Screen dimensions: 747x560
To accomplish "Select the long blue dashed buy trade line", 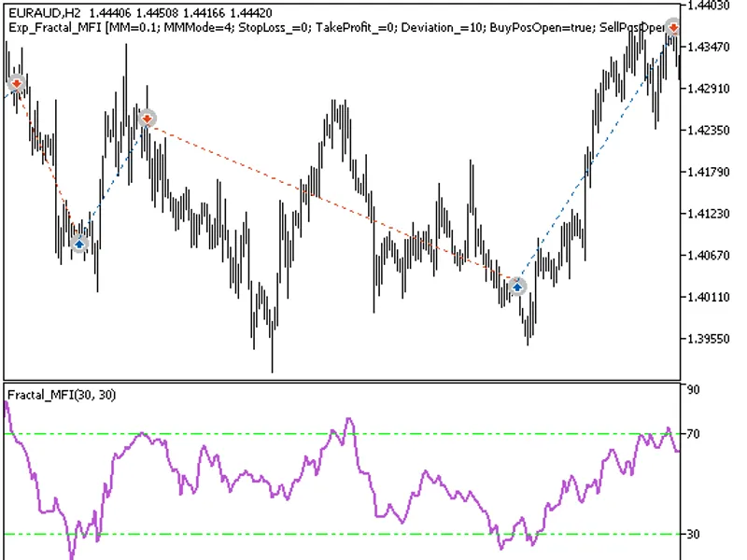I will click(595, 157).
